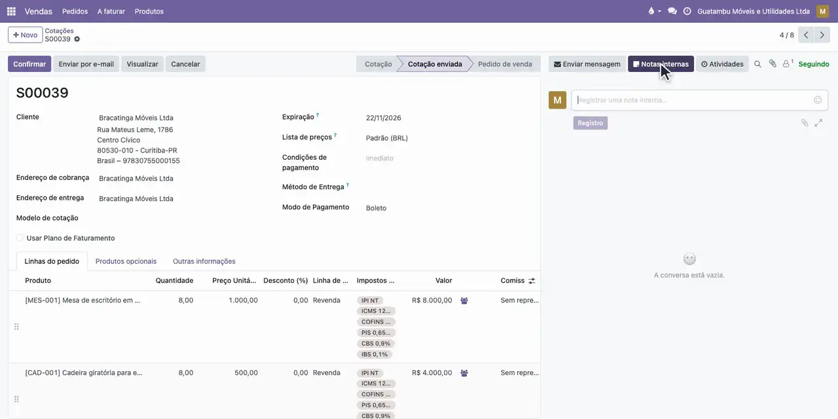Viewport: 838px width, 419px height.
Task: Toggle the Usar Plano de Faturamento checkbox
Action: click(x=20, y=238)
